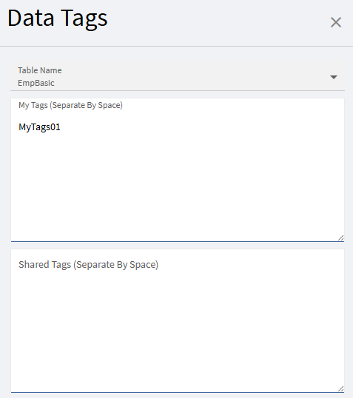Open the Table Name dropdown arrow
This screenshot has height=398, width=353.
tap(334, 77)
